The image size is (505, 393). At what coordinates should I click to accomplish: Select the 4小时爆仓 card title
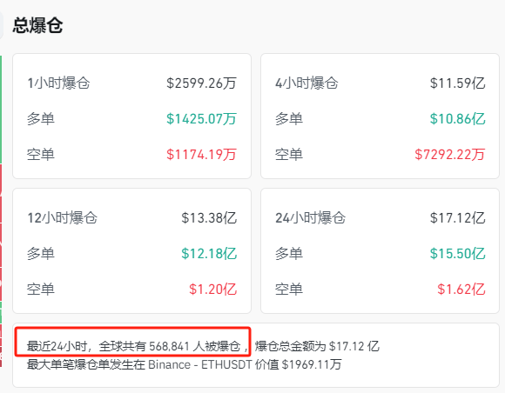point(306,83)
